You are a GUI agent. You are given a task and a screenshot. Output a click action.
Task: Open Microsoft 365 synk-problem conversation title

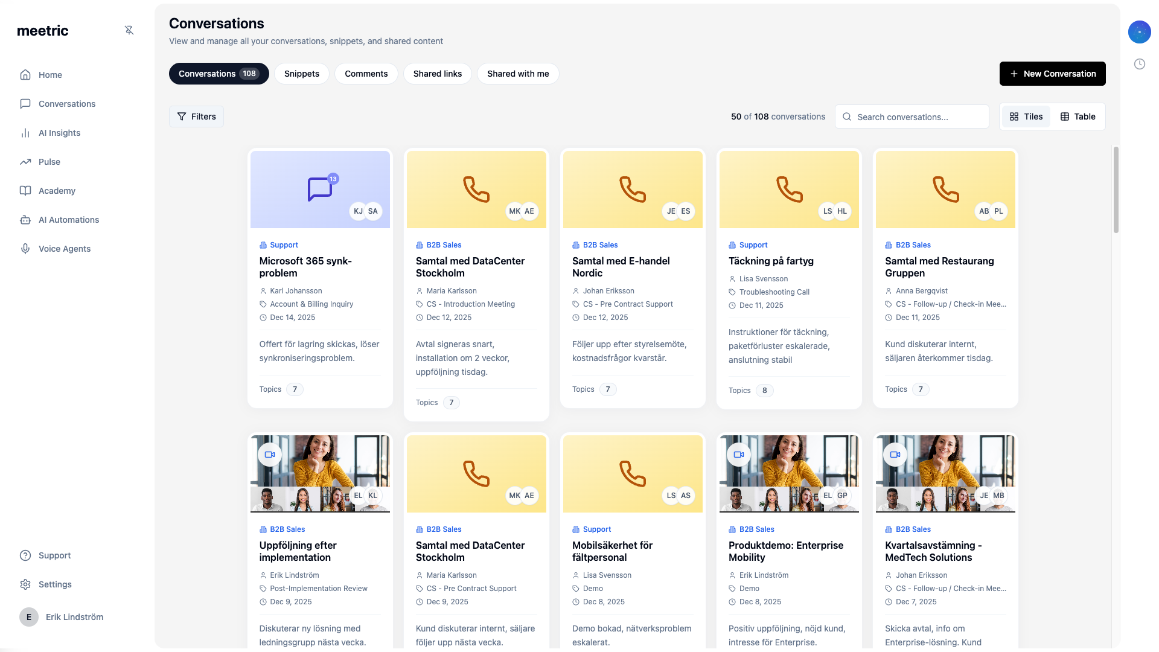click(305, 267)
